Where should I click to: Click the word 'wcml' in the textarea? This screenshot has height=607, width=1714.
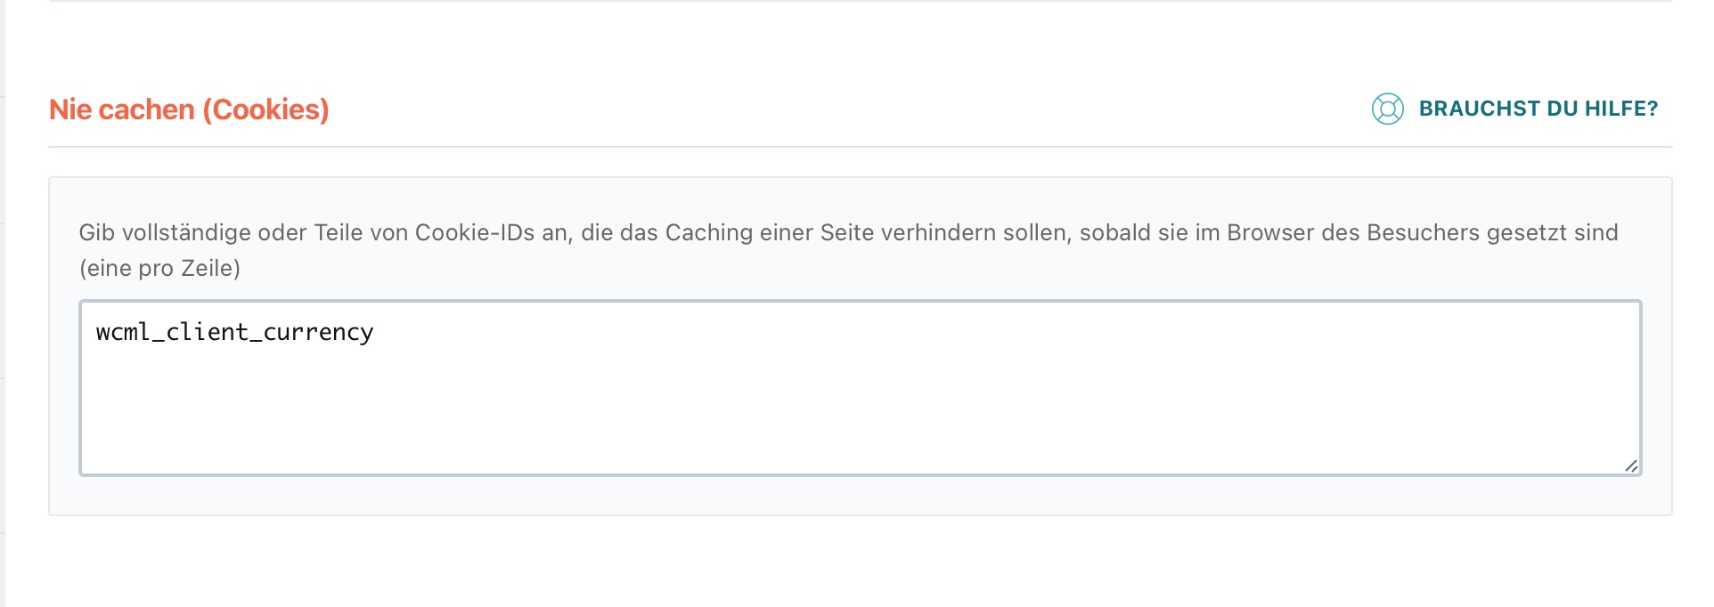(x=123, y=332)
